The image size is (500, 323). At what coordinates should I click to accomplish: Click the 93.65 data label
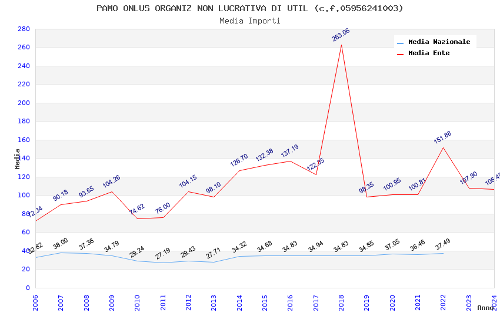tap(86, 191)
